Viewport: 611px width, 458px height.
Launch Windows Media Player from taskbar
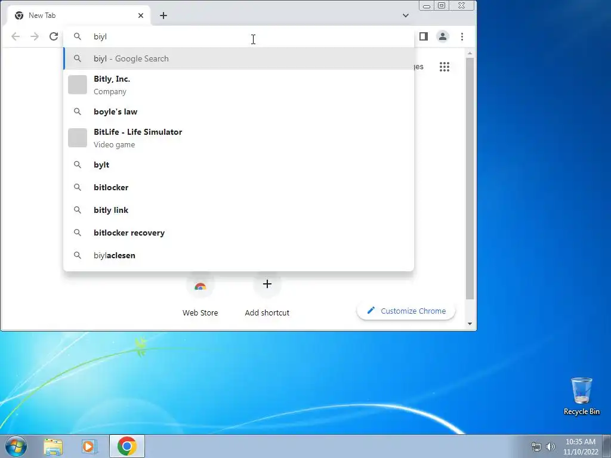tap(89, 446)
